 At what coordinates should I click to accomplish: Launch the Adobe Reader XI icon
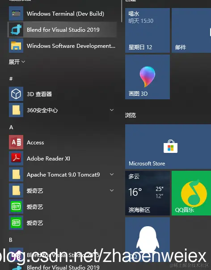(16, 158)
